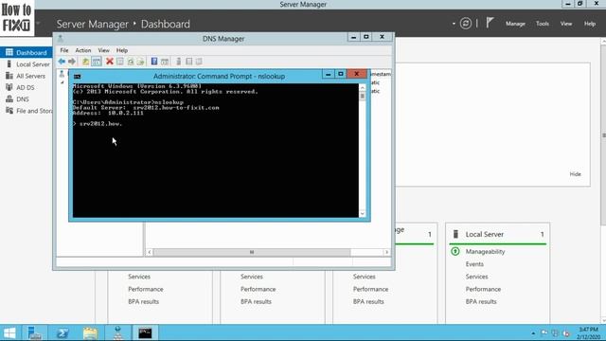Screen dimensions: 606x341
Task: Switch to DNS Manager taskbar icon
Action: (x=117, y=332)
